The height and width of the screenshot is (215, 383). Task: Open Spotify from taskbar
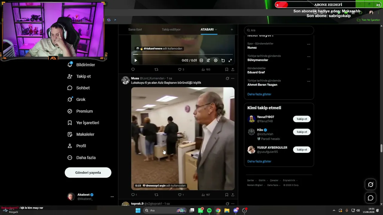209,211
